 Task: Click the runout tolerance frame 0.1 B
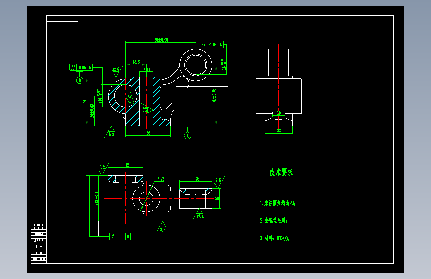(x=120, y=236)
